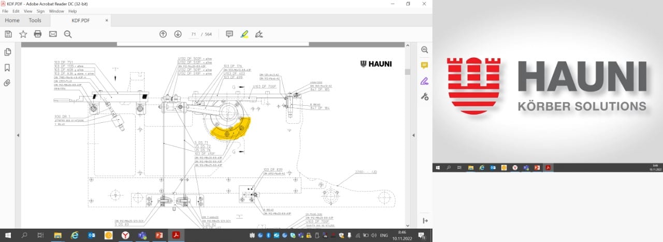
Task: Click Acrobat Reader icon in left taskbar
Action: 176,235
